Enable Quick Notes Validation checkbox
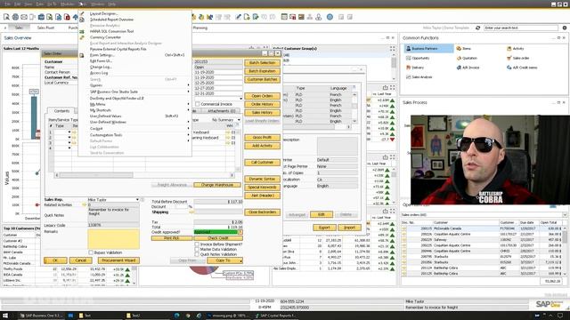 (197, 254)
